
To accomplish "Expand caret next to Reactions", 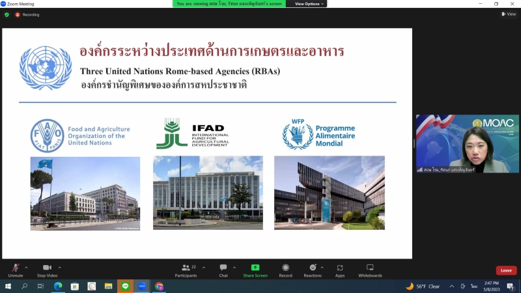I will (322, 268).
